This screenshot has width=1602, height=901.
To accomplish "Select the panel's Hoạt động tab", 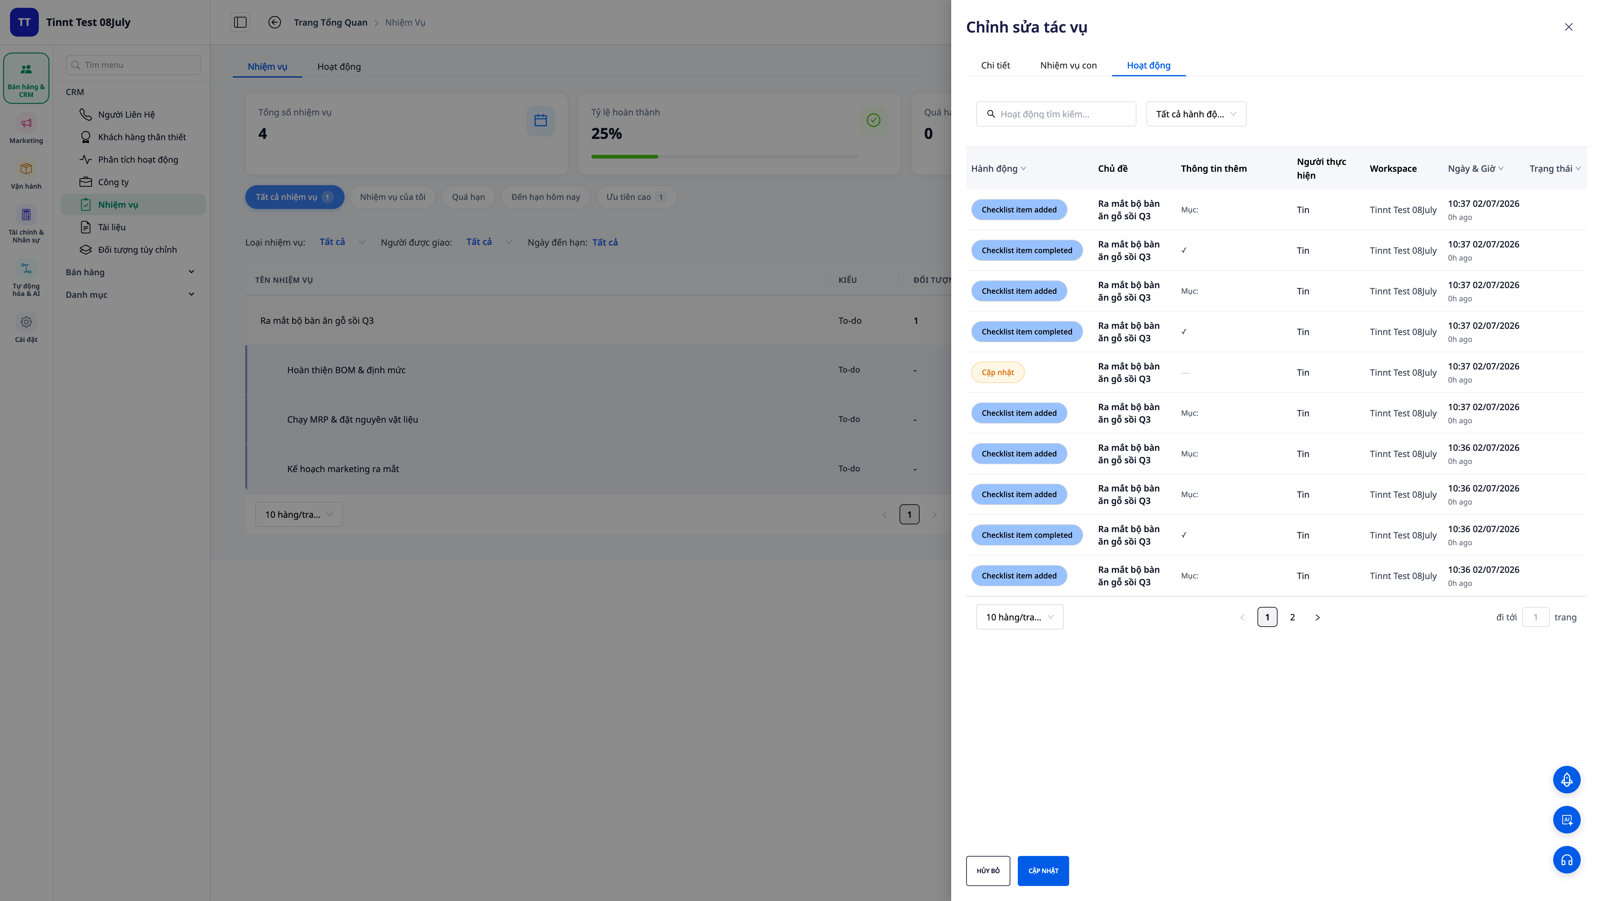I will pyautogui.click(x=1148, y=65).
